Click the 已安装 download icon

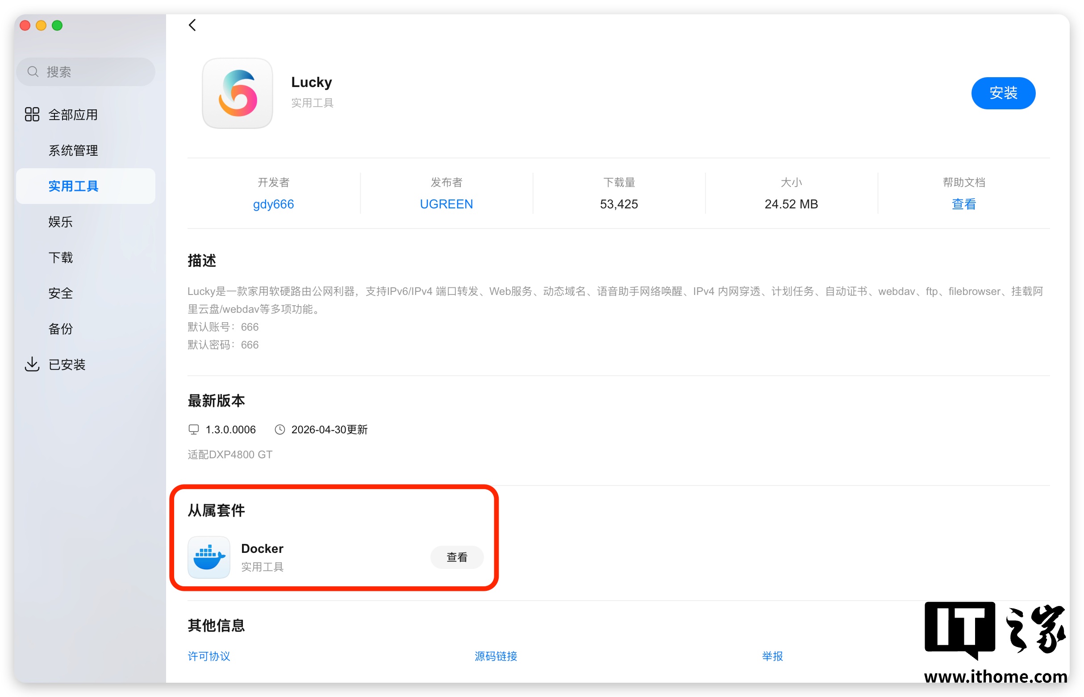(x=32, y=364)
